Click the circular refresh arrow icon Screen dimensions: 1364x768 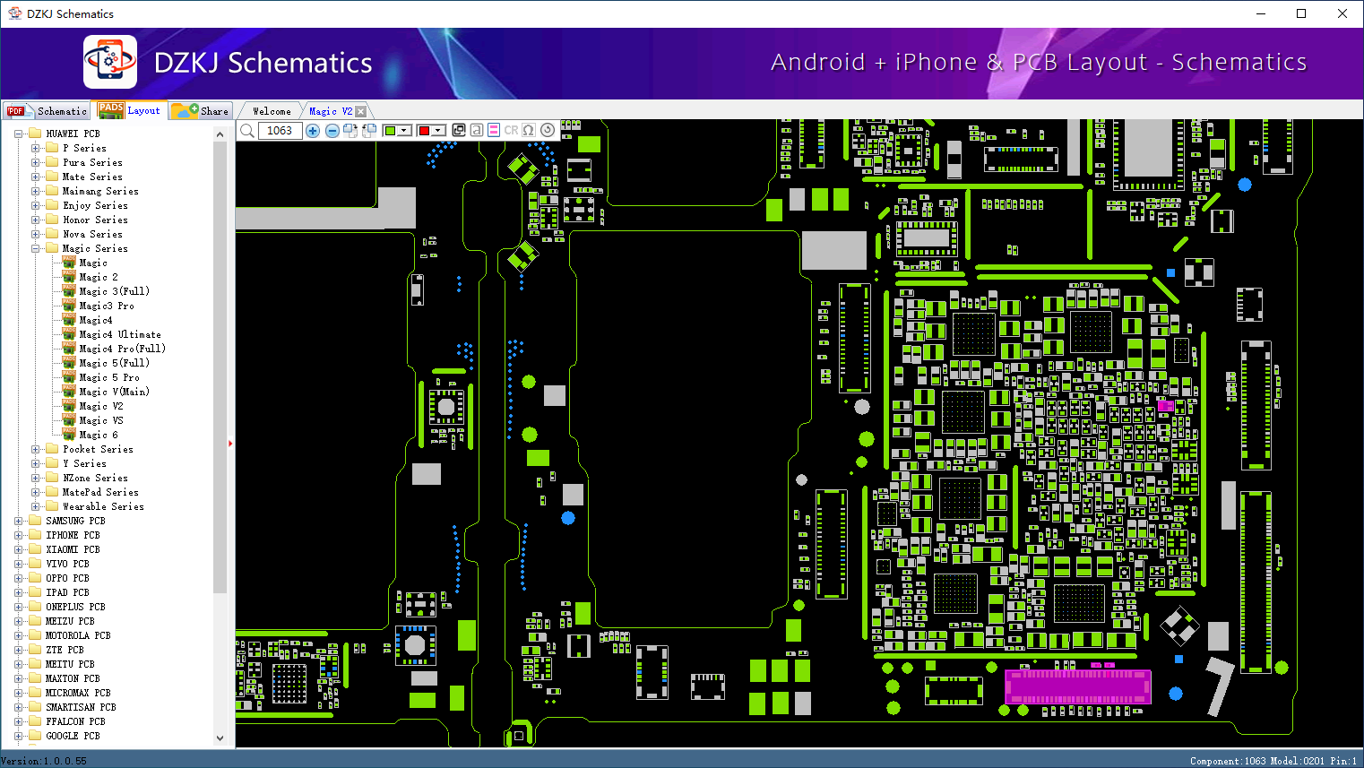(548, 130)
